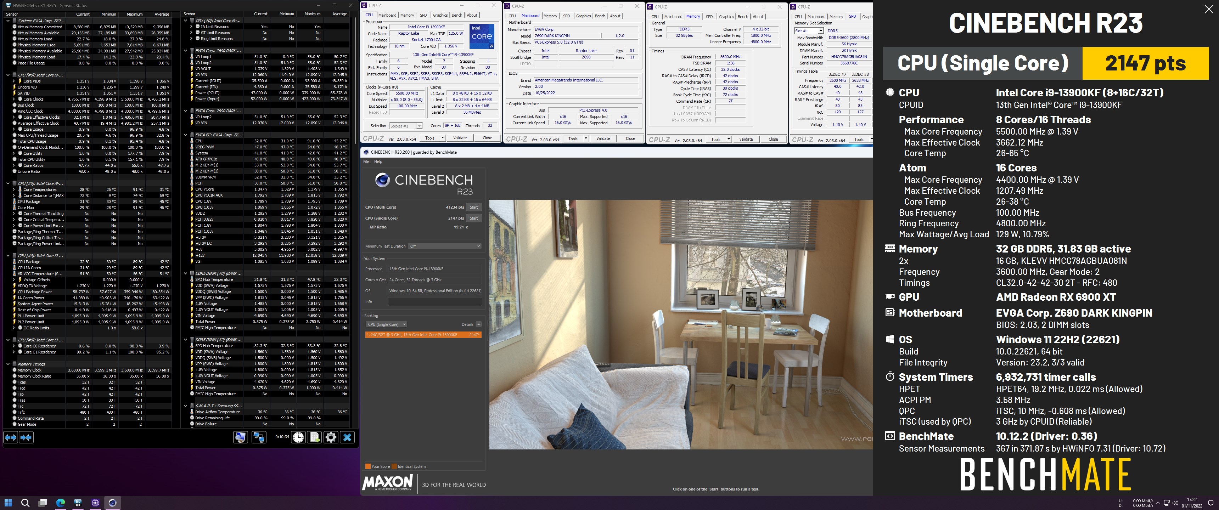This screenshot has width=1219, height=510.
Task: Collapse Memory Timings group in HWiNFO
Action: click(x=8, y=364)
